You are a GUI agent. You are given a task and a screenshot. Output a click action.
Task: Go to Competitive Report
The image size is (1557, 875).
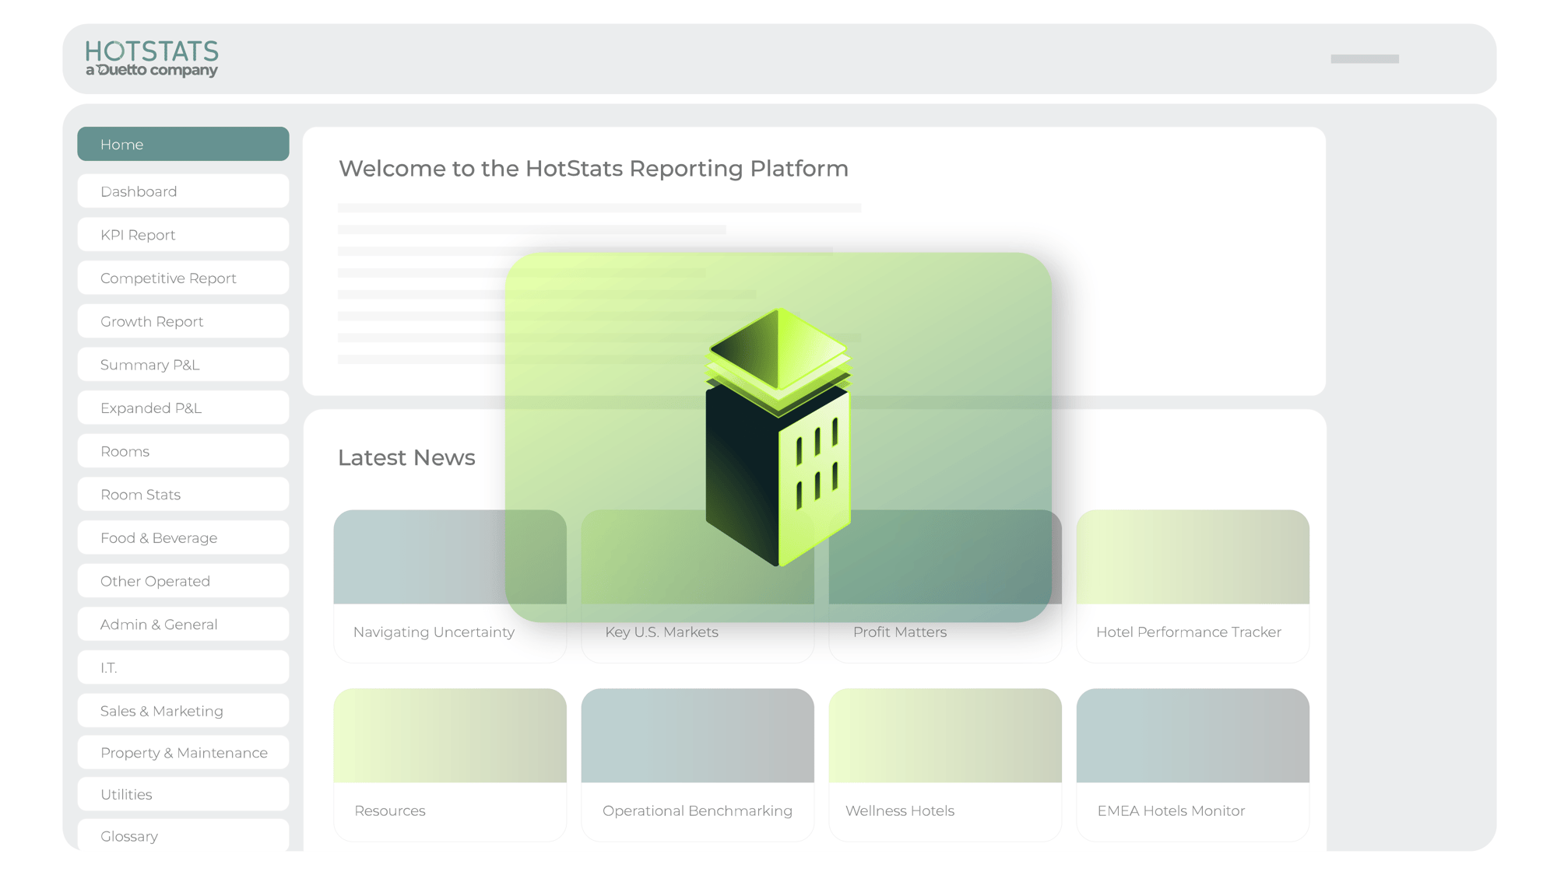(183, 278)
